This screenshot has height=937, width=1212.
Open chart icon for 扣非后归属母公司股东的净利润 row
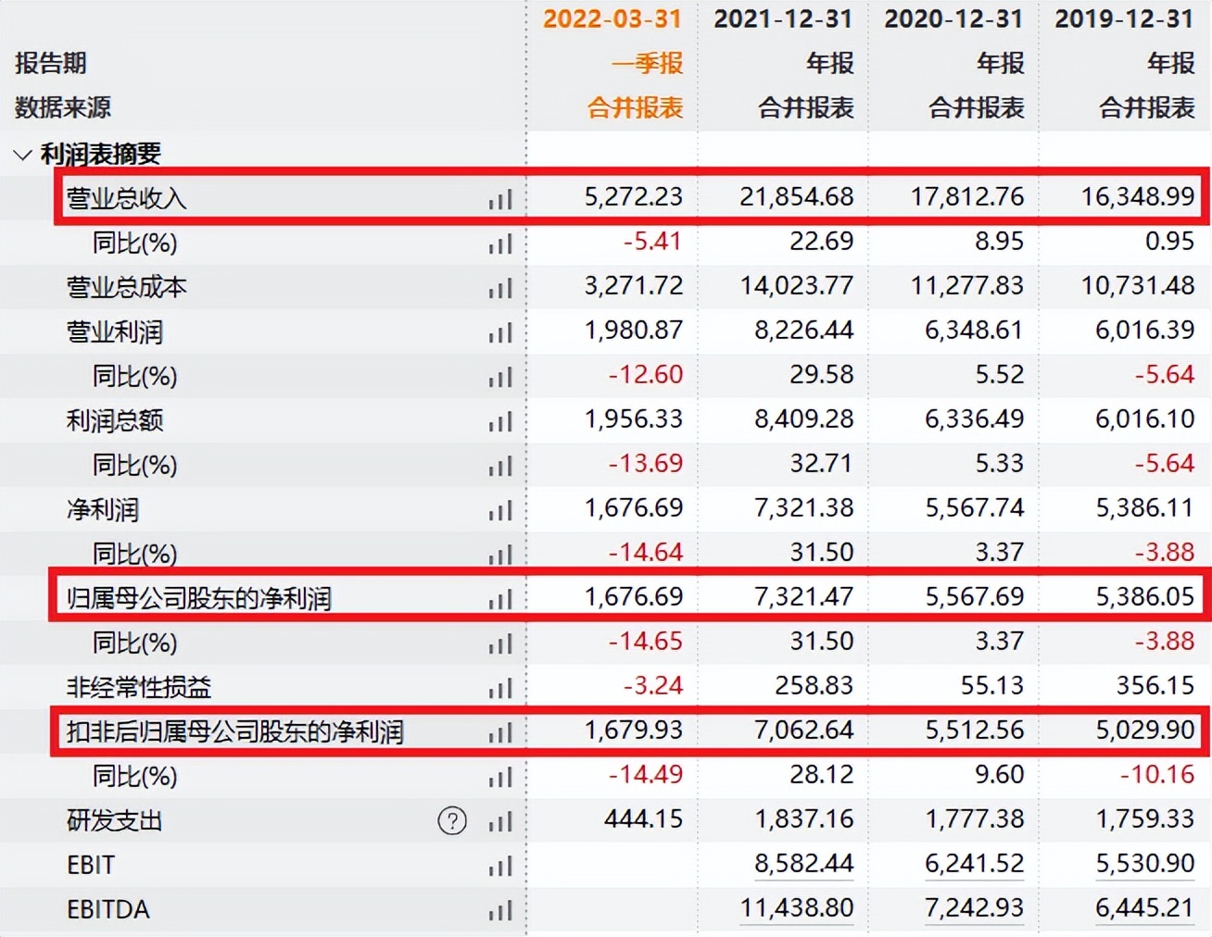coord(500,732)
